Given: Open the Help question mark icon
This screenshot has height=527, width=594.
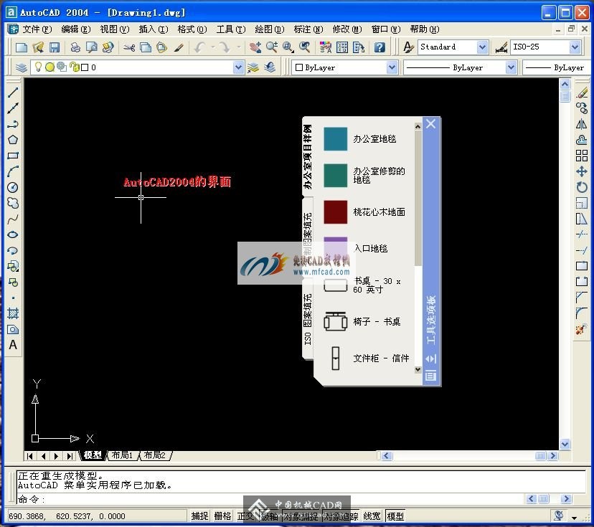Looking at the screenshot, I should (379, 47).
